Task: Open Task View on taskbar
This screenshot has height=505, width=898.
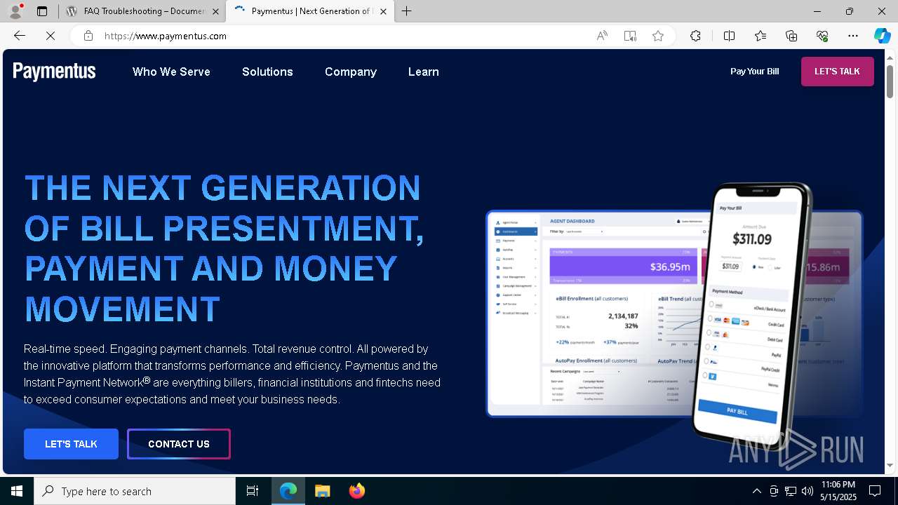Action: coord(253,491)
